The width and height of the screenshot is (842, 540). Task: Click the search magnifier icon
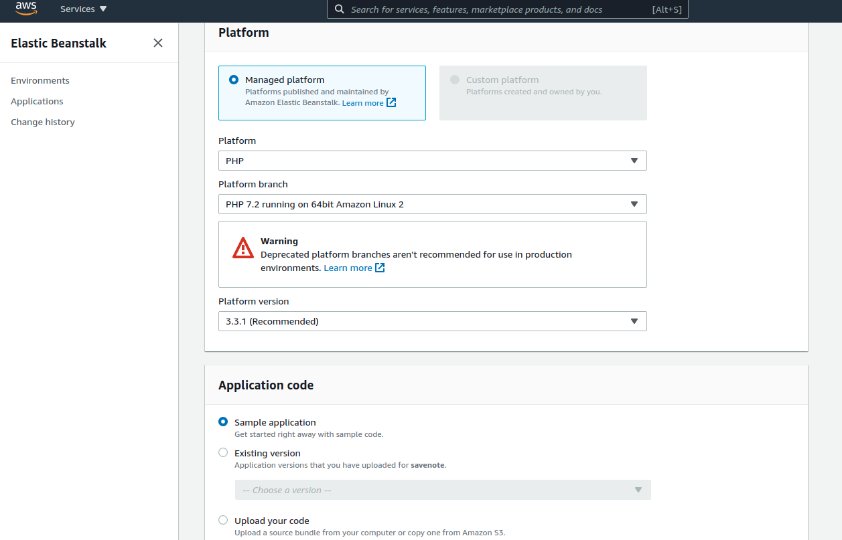click(340, 9)
